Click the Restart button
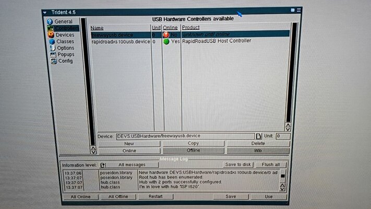This screenshot has height=209, width=371. click(x=155, y=196)
